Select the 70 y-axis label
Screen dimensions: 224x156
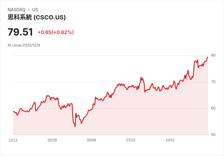(x=213, y=82)
